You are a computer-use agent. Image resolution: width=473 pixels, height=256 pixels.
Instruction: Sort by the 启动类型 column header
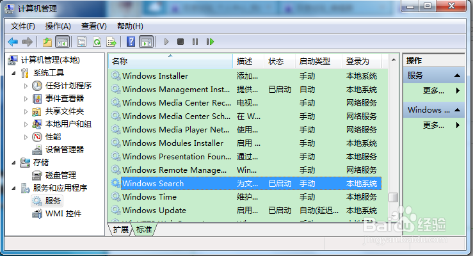[319, 61]
